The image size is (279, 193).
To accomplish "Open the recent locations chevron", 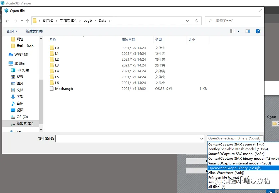I will click(x=22, y=21).
